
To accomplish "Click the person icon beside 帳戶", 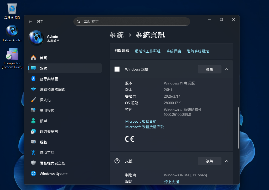I will point(33,121).
